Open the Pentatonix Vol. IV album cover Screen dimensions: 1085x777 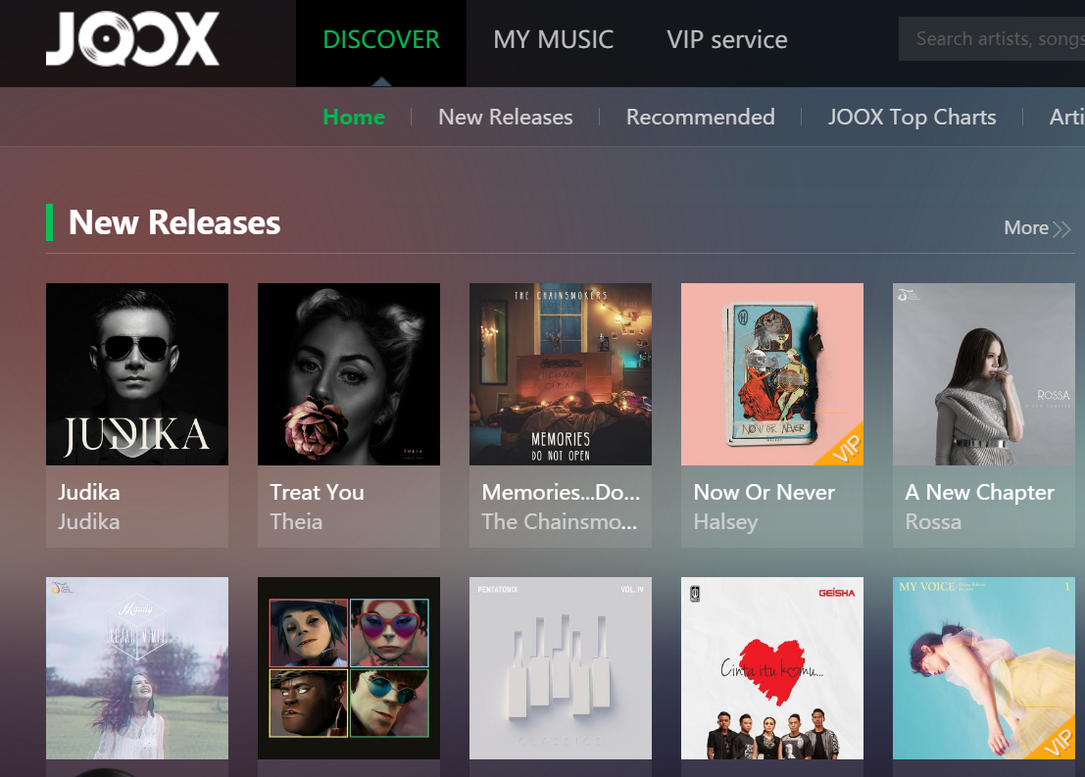[561, 667]
